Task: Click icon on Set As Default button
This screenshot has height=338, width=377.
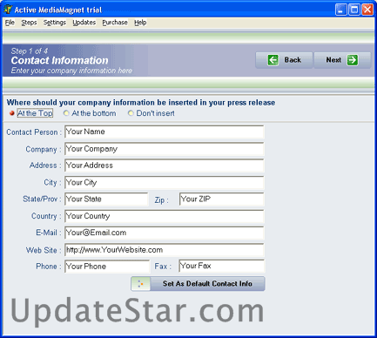Action: (x=140, y=284)
